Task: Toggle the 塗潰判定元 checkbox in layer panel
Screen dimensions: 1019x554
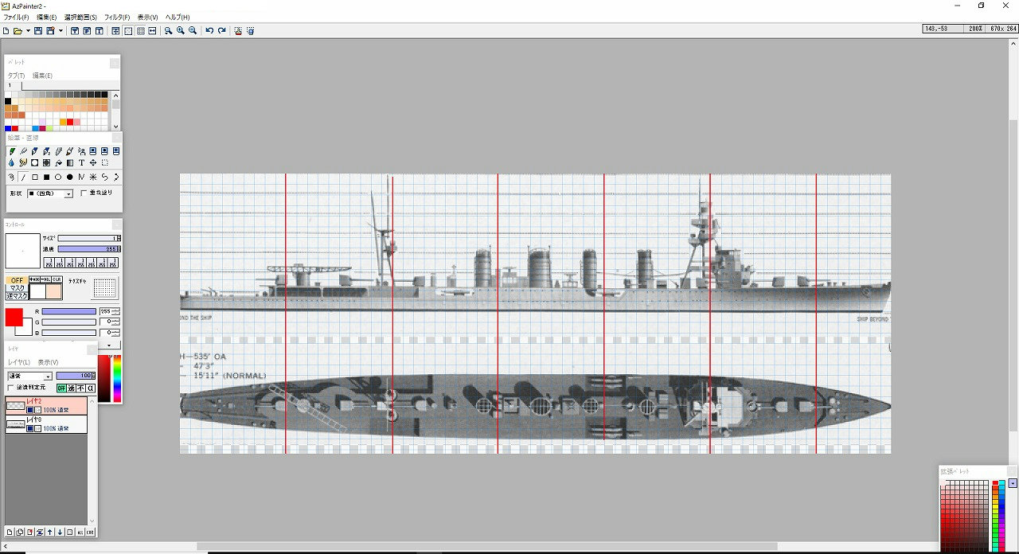Action: pyautogui.click(x=10, y=388)
